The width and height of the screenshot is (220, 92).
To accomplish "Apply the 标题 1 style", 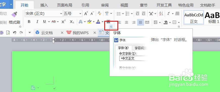I will coord(212,17).
